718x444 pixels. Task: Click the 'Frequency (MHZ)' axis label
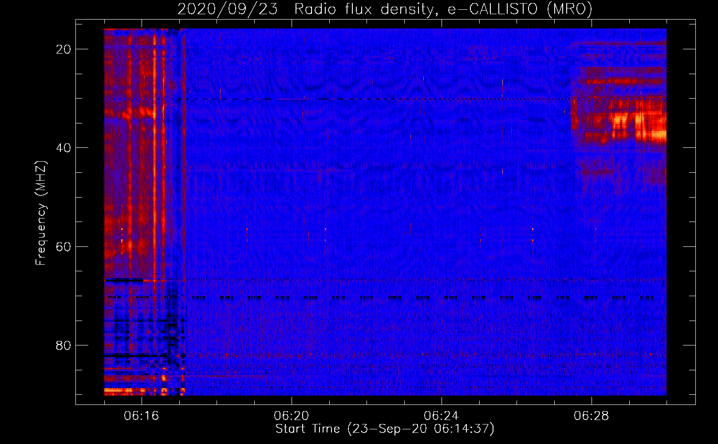click(41, 213)
